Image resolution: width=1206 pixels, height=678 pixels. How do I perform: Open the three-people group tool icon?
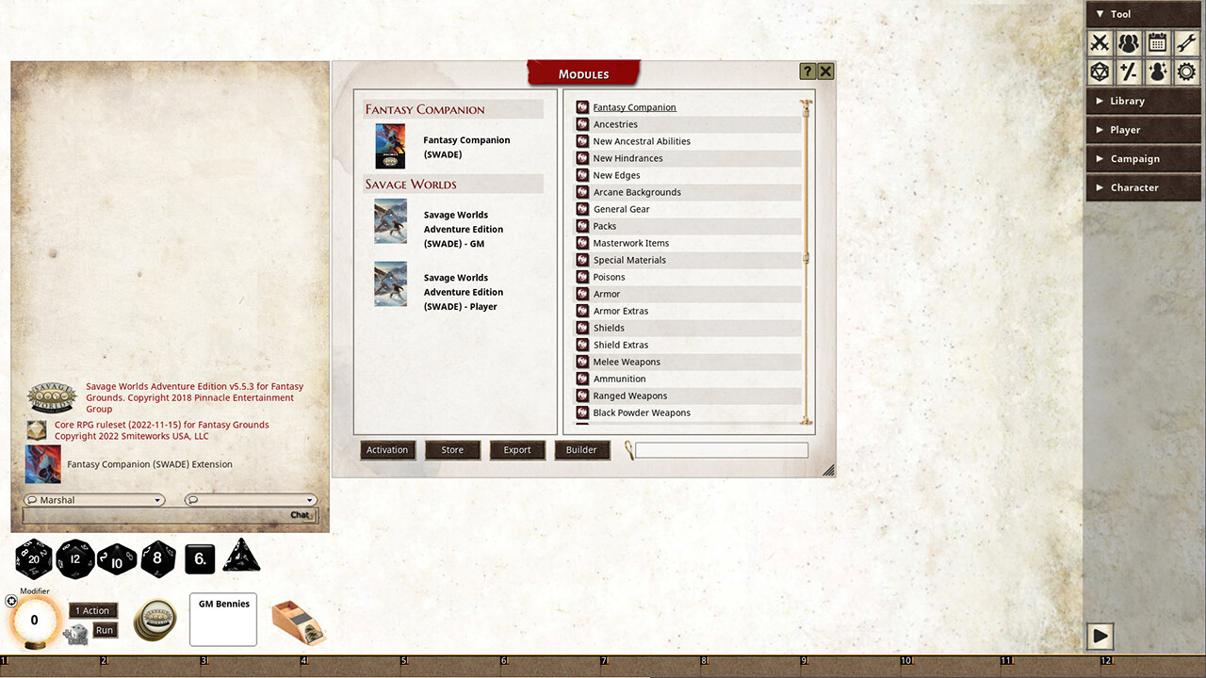[x=1129, y=42]
